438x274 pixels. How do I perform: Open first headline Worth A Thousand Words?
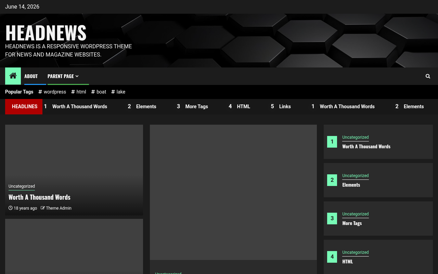80,107
